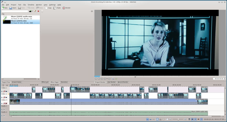227x122 pixels.
Task: Click the red delete clip icon
Action: (x=38, y=11)
